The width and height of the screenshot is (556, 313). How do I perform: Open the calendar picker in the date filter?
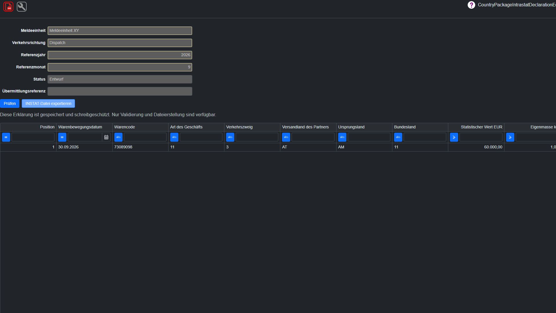(x=106, y=137)
